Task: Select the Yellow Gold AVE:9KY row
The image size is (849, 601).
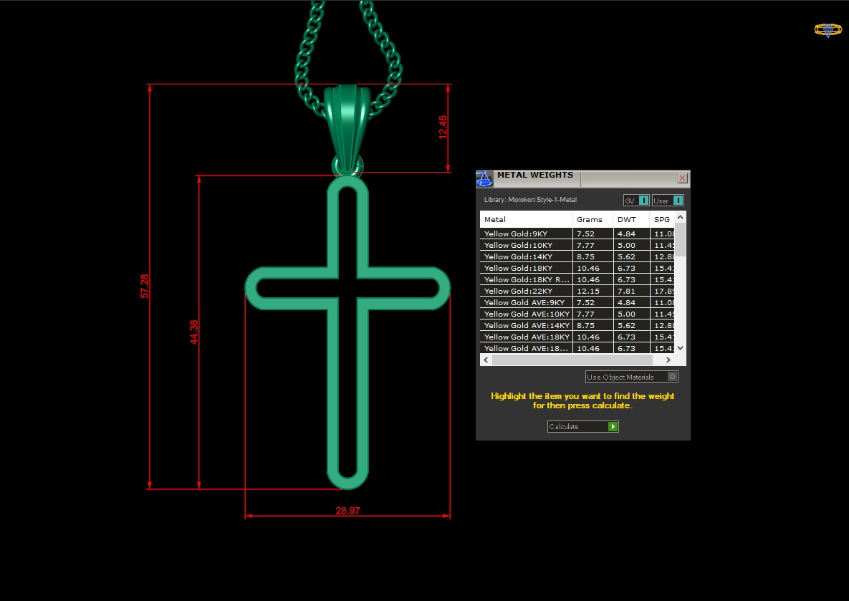Action: point(577,303)
